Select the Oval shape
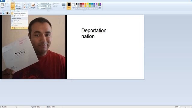 (42, 4)
